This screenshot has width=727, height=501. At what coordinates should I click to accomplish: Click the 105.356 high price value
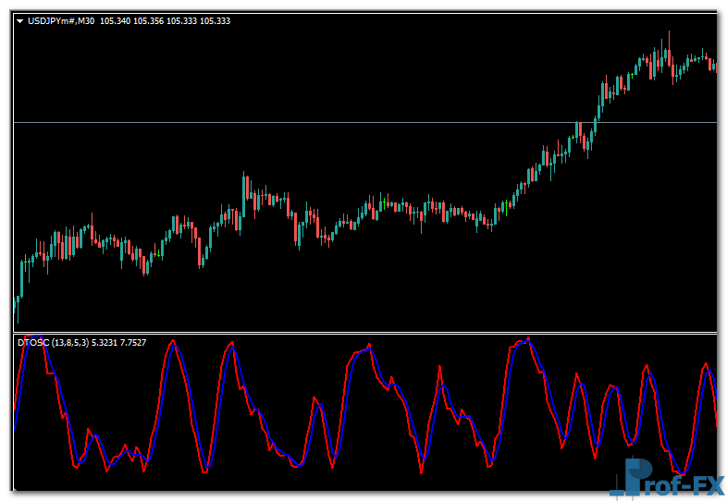point(149,20)
